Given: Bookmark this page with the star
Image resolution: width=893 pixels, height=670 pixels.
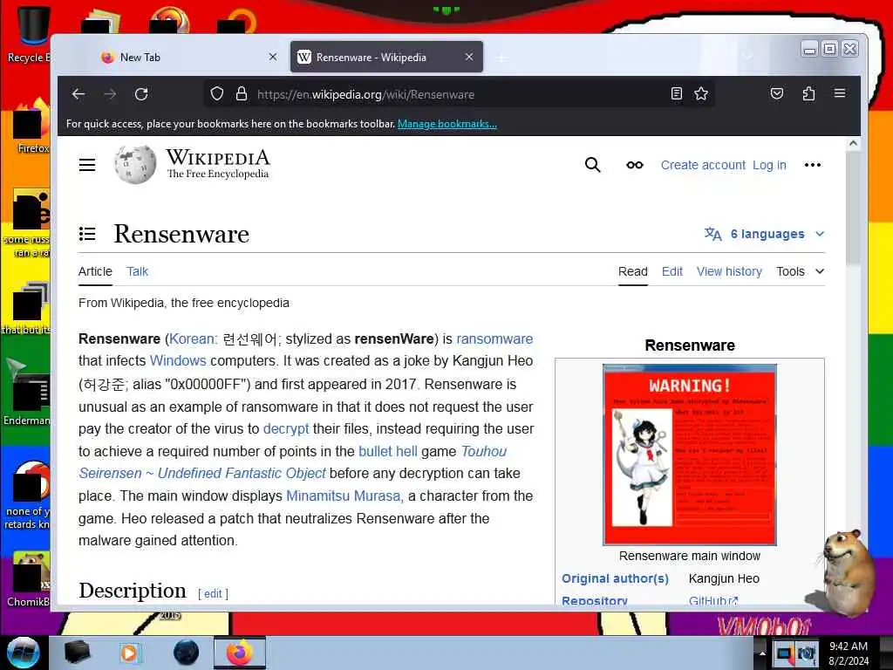Looking at the screenshot, I should [701, 94].
